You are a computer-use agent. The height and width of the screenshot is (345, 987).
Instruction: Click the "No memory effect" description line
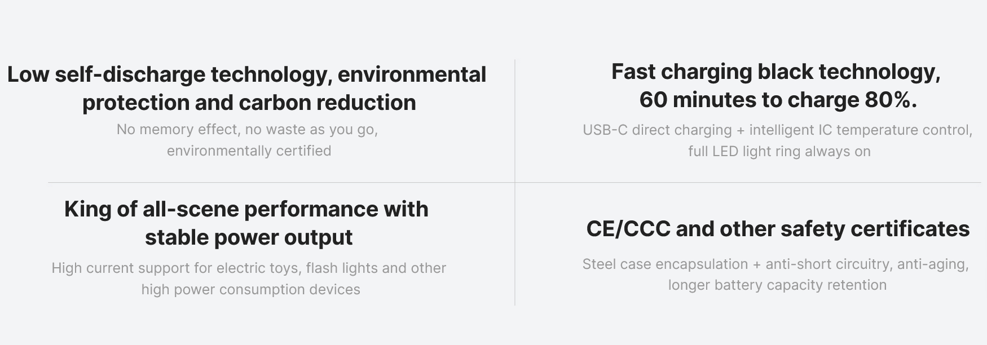247,130
